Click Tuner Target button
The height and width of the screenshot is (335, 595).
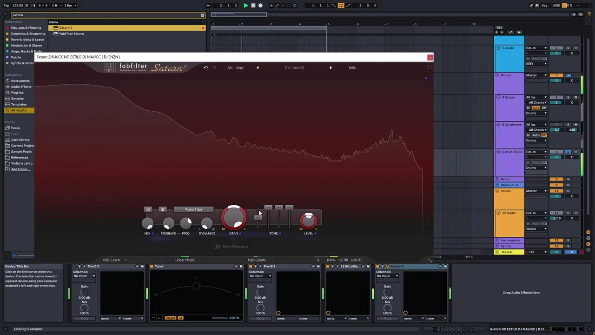pos(170,318)
